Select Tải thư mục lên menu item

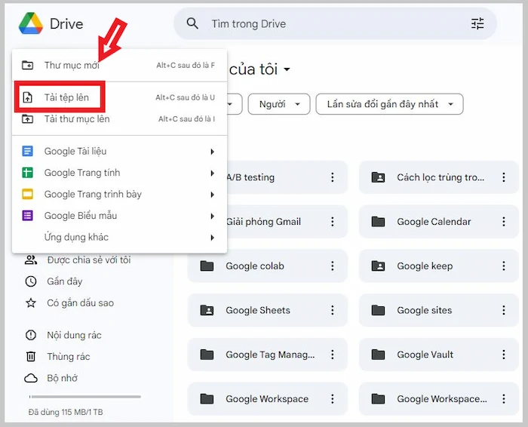(119, 119)
